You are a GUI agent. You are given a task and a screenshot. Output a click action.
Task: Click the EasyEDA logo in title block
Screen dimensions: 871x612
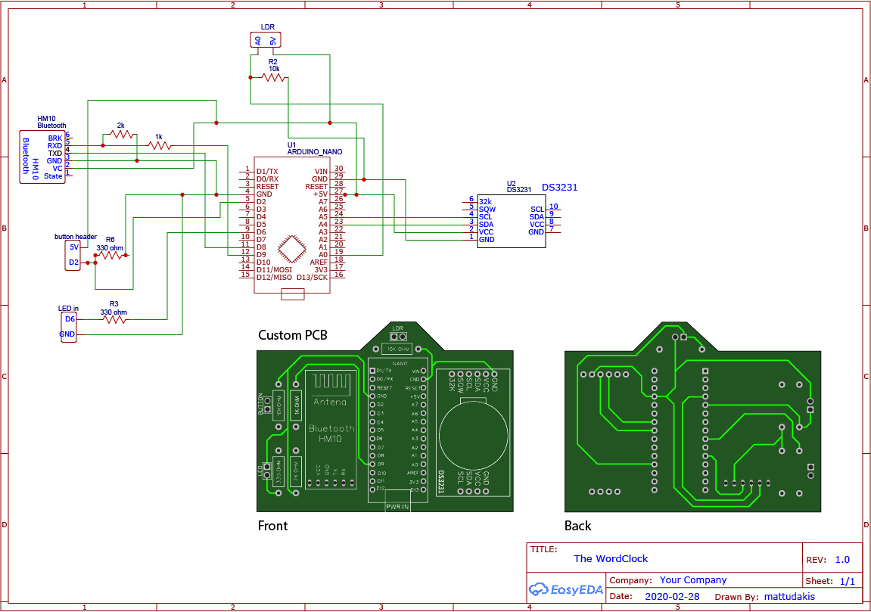pos(565,589)
